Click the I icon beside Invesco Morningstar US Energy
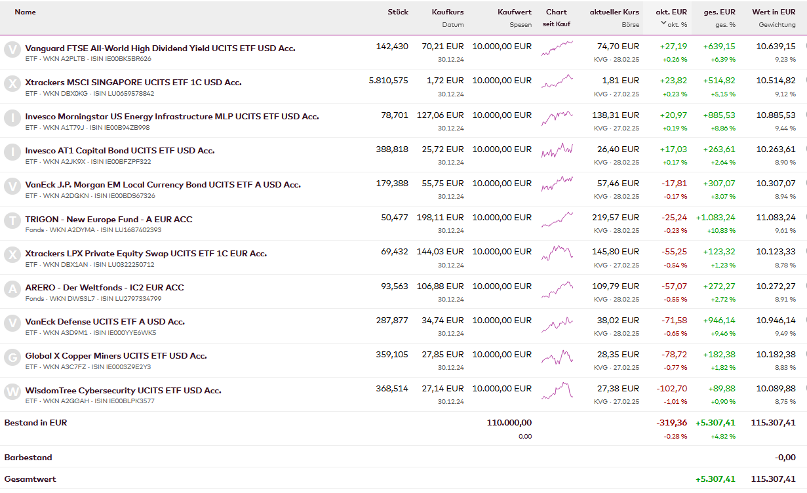Screen dimensions: 807x493 12,118
